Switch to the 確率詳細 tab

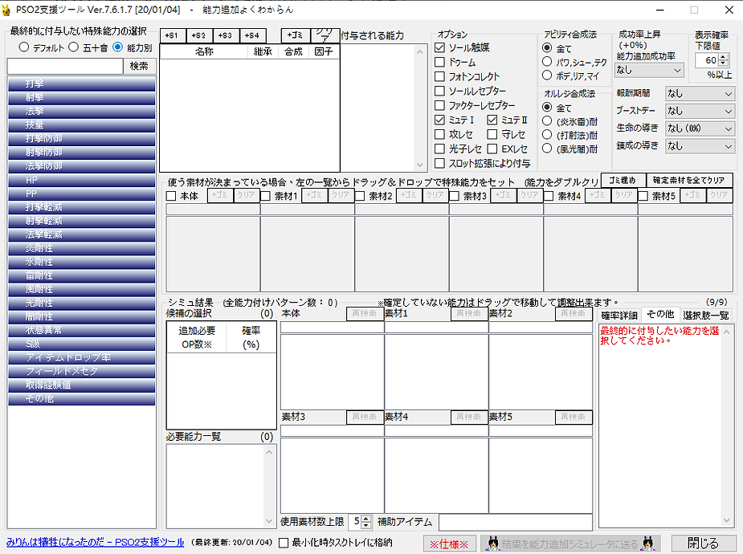click(619, 316)
